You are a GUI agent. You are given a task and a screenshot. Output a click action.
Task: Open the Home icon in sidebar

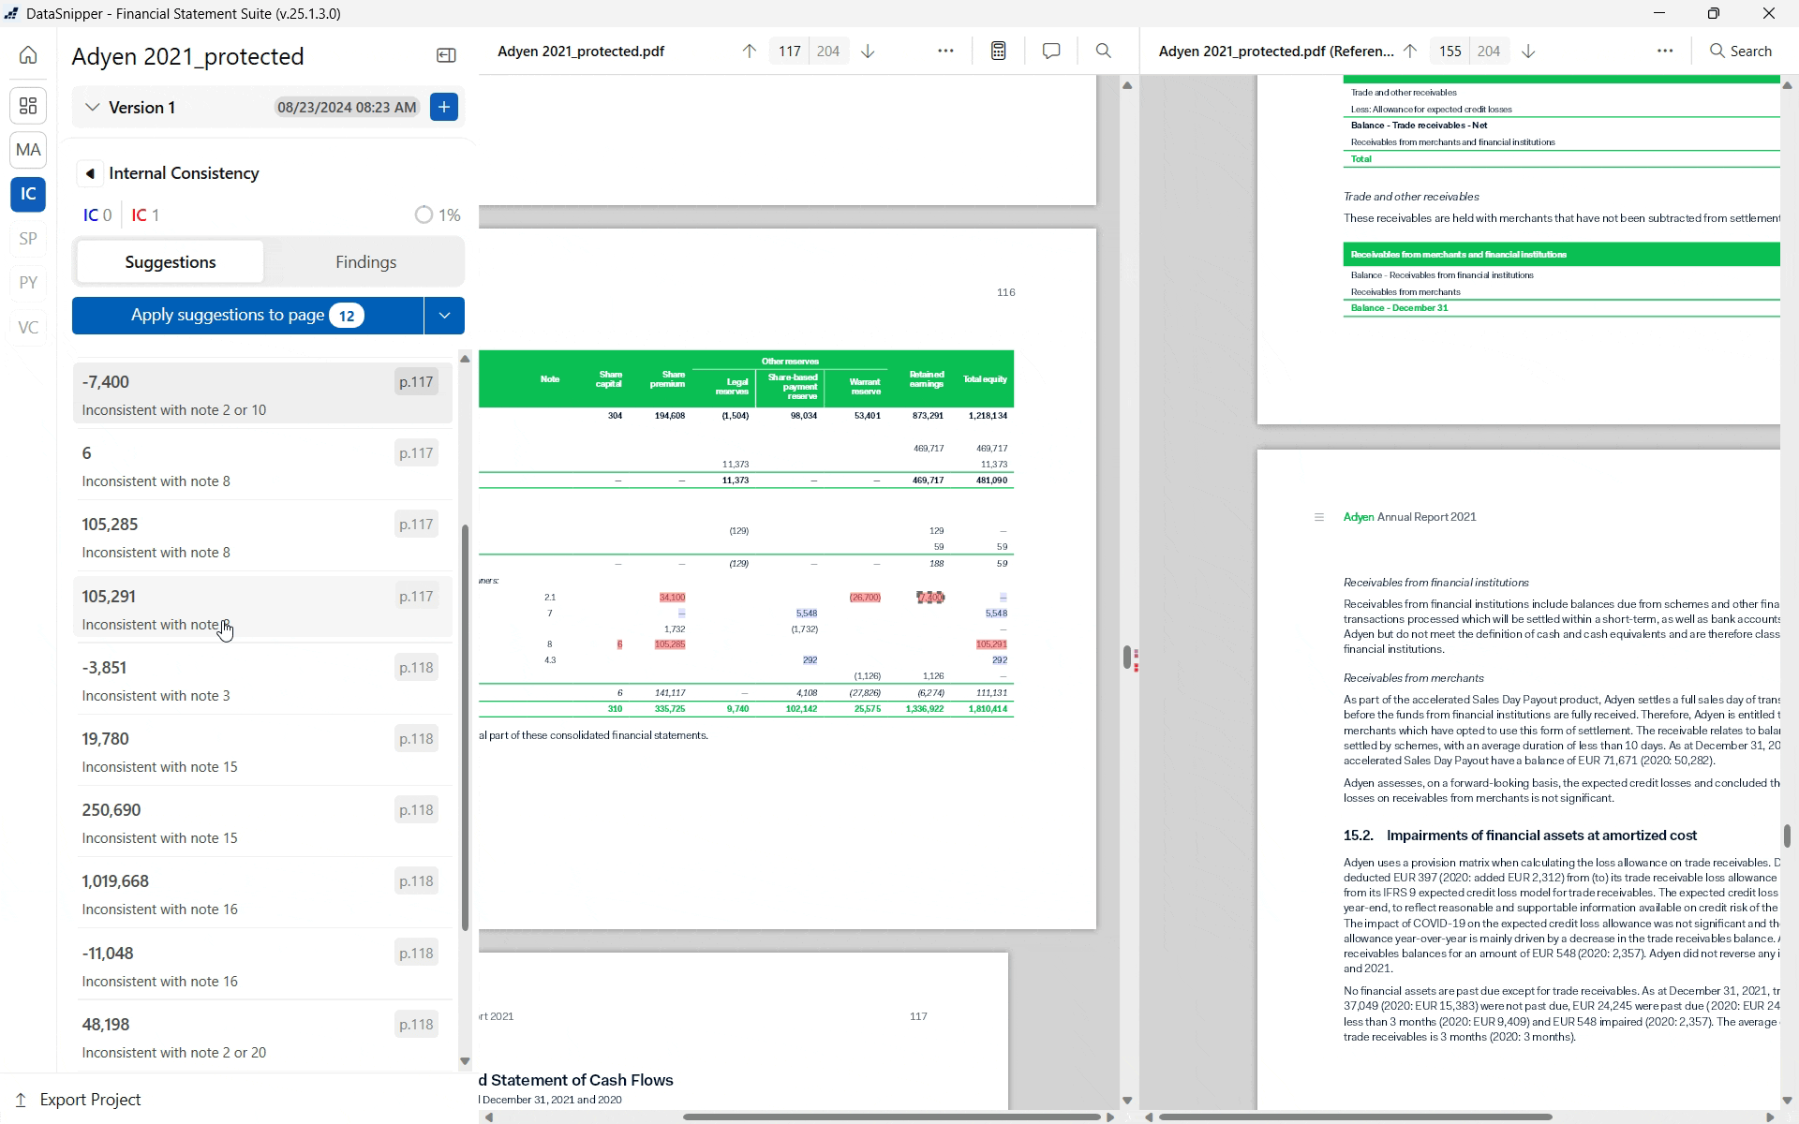tap(28, 55)
